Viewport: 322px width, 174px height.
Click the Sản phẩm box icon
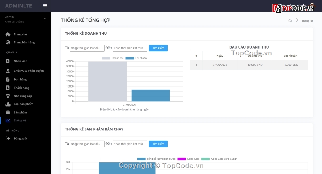pyautogui.click(x=8, y=112)
